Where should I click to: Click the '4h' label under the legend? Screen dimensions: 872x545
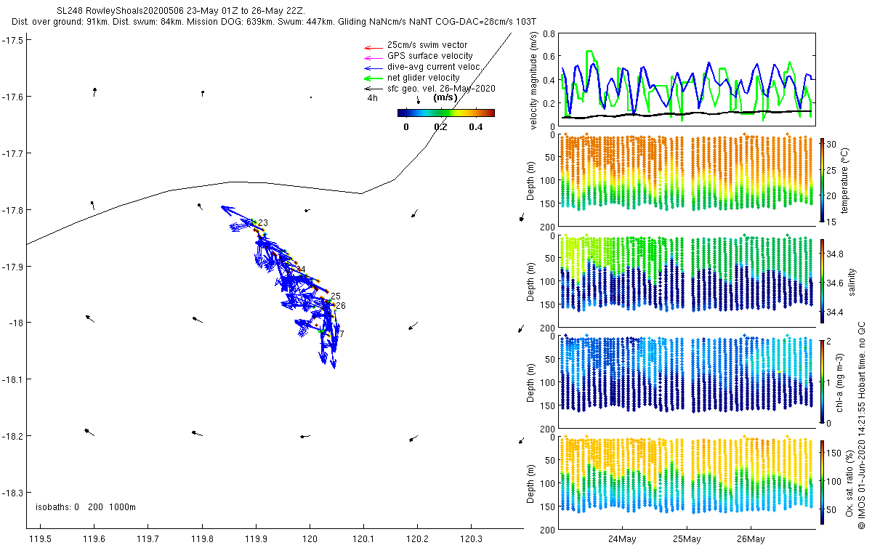(372, 97)
